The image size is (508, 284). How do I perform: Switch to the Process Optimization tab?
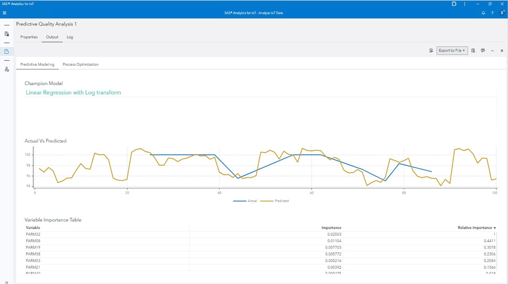click(80, 64)
